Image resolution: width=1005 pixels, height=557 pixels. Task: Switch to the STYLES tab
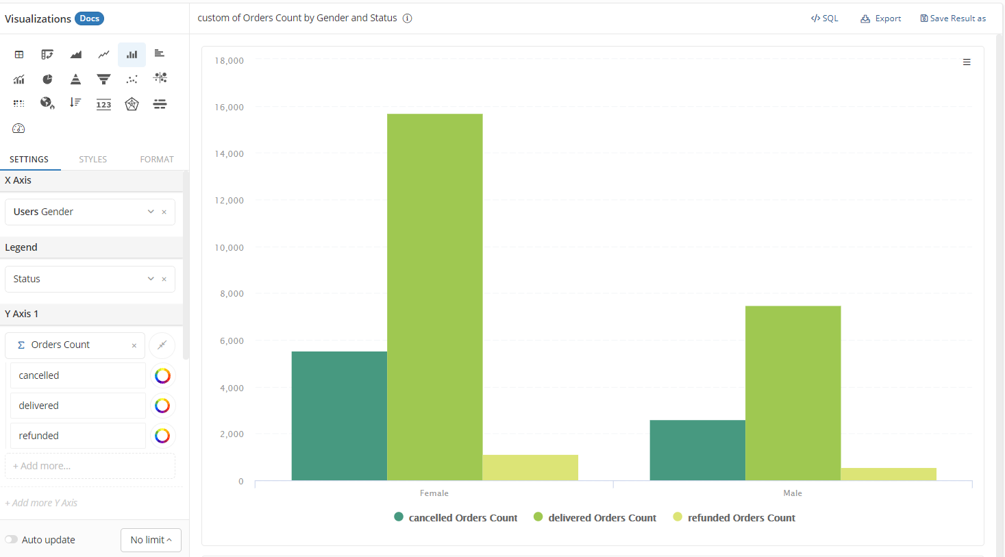[92, 159]
